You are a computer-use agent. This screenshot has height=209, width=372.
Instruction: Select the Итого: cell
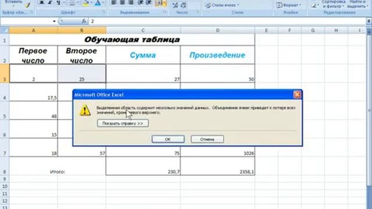coord(58,166)
